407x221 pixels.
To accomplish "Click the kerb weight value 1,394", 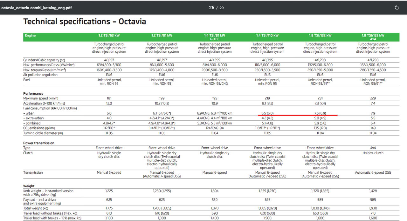I will tap(215, 191).
